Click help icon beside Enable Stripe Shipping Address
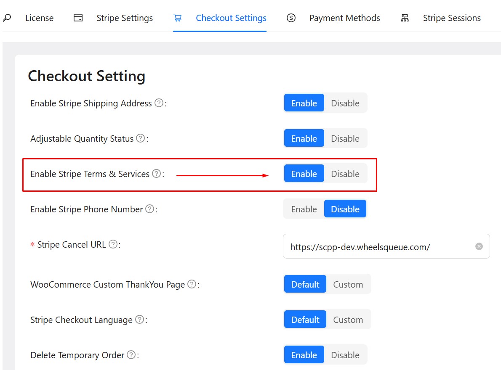Screen dimensions: 501x370 (x=159, y=103)
